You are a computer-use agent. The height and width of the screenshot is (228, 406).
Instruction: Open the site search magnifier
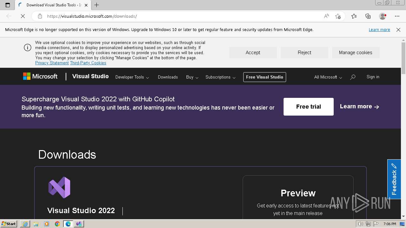point(353,77)
